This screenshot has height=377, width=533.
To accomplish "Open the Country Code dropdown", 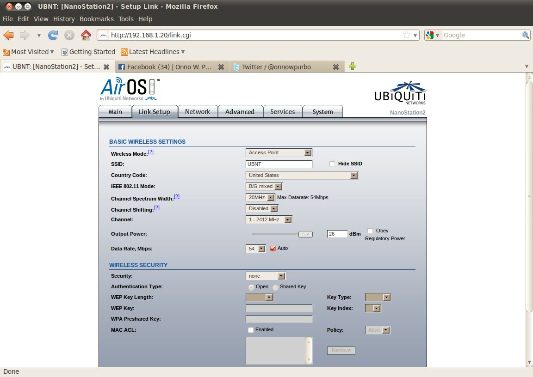I will [x=302, y=175].
